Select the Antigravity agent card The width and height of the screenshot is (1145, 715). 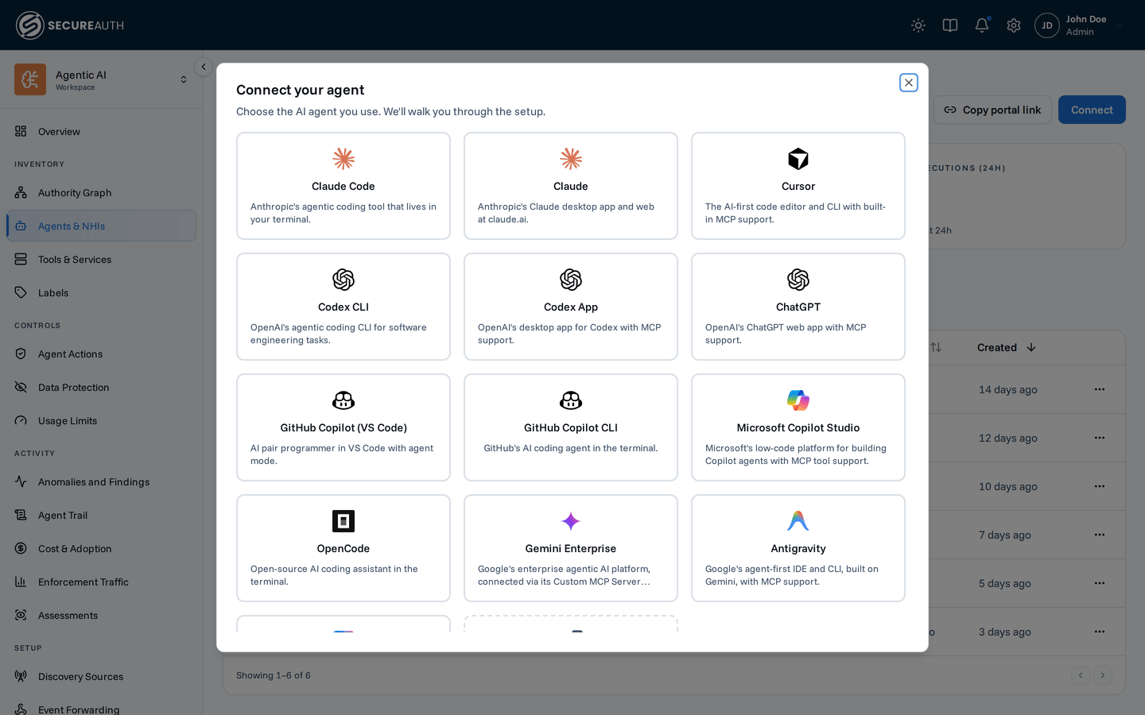[798, 548]
